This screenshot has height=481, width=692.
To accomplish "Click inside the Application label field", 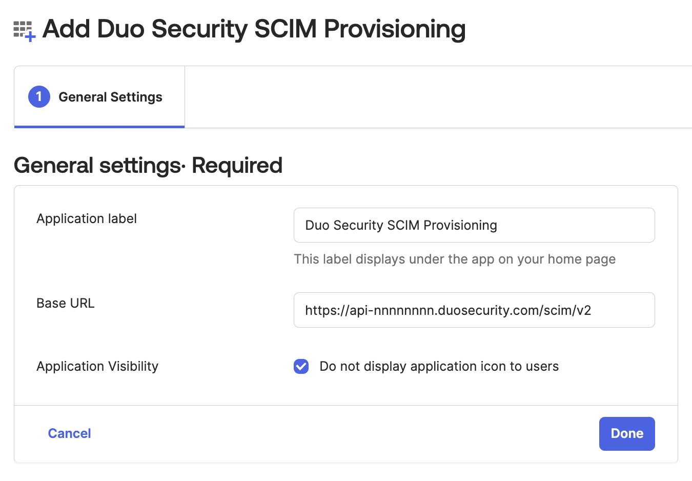I will click(474, 225).
